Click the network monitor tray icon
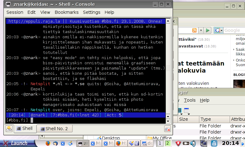This screenshot has height=147, width=245. click(x=204, y=143)
